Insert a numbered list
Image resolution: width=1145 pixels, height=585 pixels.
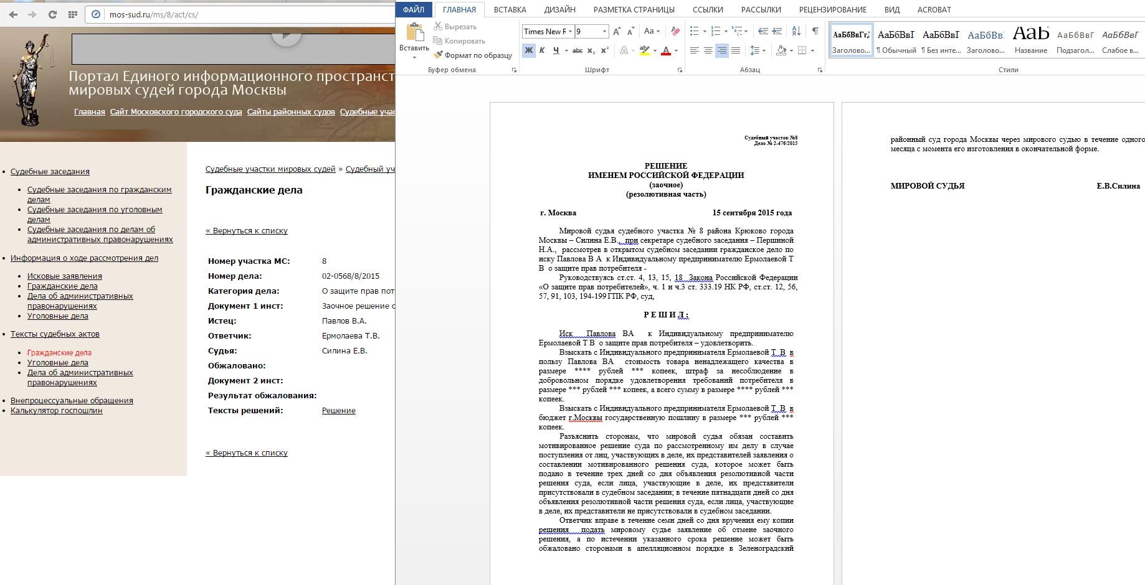(x=716, y=31)
